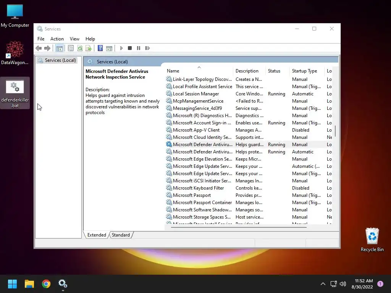Click the green Refresh toolbar icon
This screenshot has width=391, height=293.
(80, 48)
